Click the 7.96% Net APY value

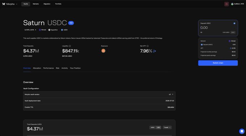coord(146,51)
